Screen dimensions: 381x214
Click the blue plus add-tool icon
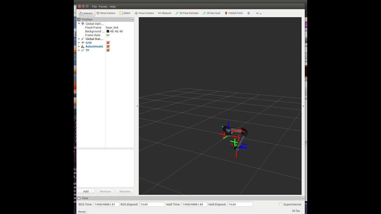[x=249, y=13]
